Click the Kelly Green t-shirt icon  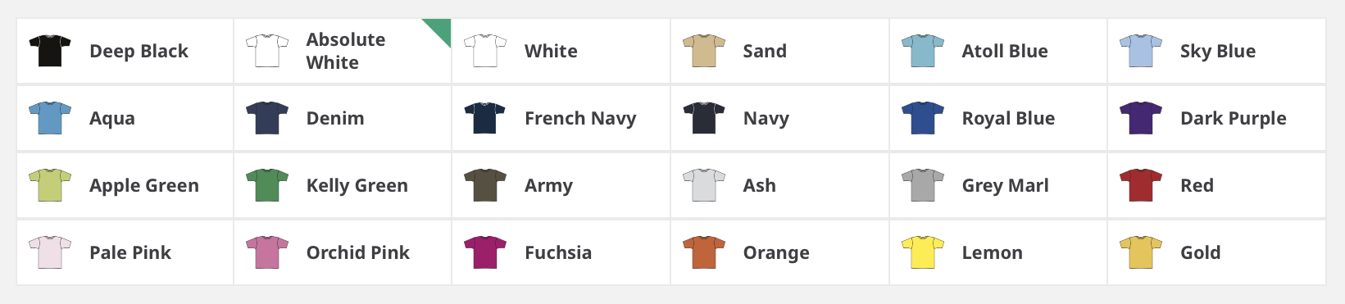(x=267, y=185)
